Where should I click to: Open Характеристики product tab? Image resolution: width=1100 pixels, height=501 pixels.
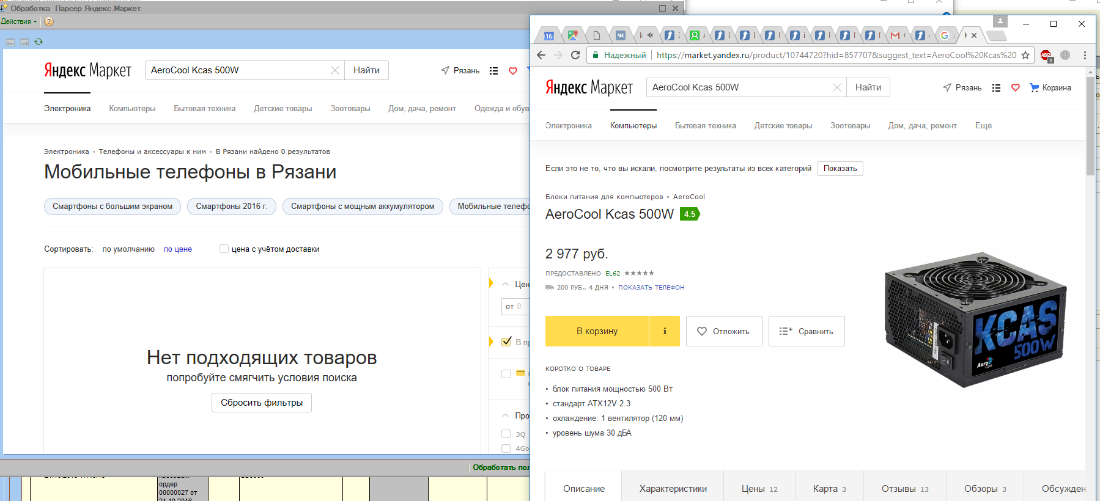tap(673, 489)
